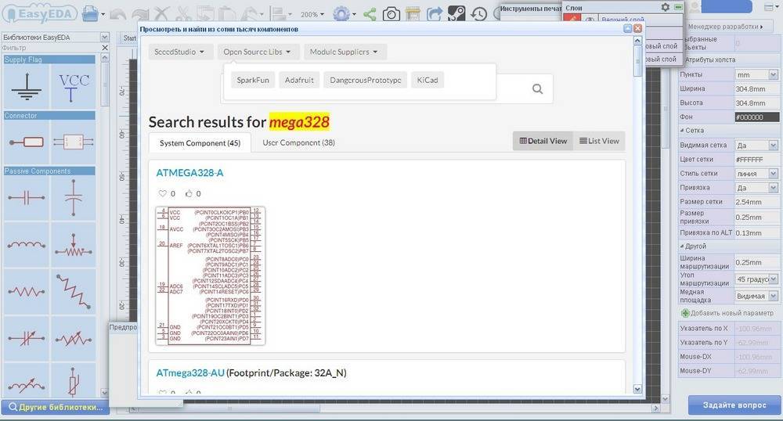This screenshot has height=421, width=783.
Task: Click the share icon in toolbar
Action: (x=369, y=14)
